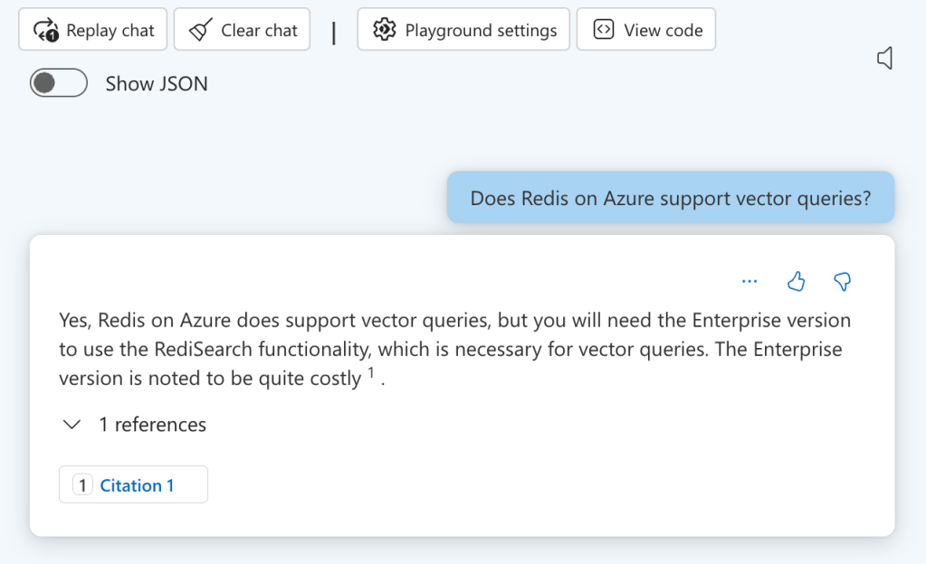Toggle the Show JSON switch
This screenshot has width=926, height=564.
click(x=59, y=84)
